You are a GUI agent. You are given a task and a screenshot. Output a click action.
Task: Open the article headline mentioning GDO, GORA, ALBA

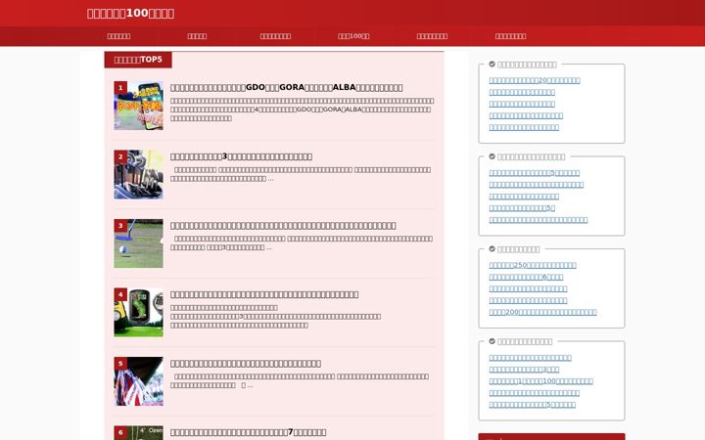[286, 88]
